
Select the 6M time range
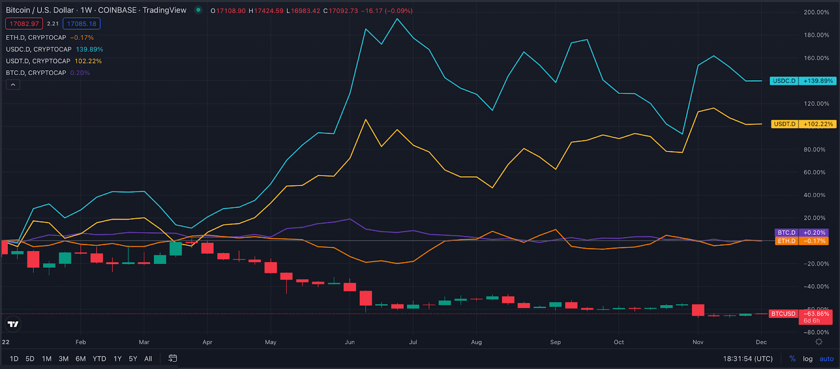coord(80,359)
